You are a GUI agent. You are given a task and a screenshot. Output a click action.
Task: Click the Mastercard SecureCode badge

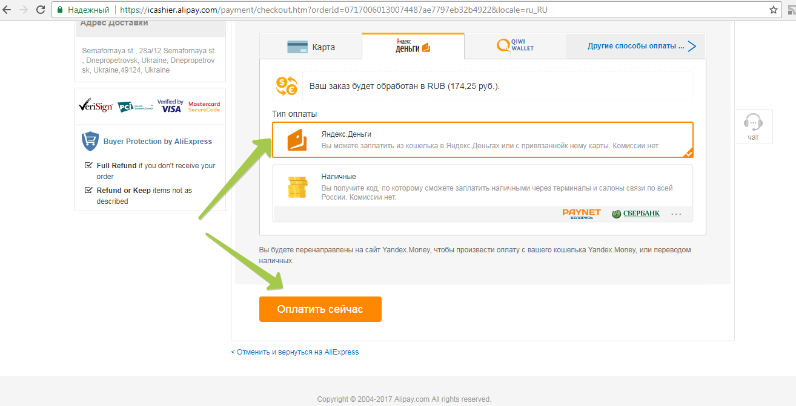coord(204,106)
